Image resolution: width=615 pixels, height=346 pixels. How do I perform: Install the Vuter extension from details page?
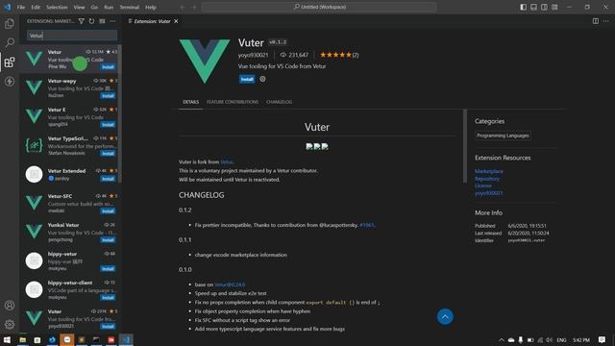[247, 79]
